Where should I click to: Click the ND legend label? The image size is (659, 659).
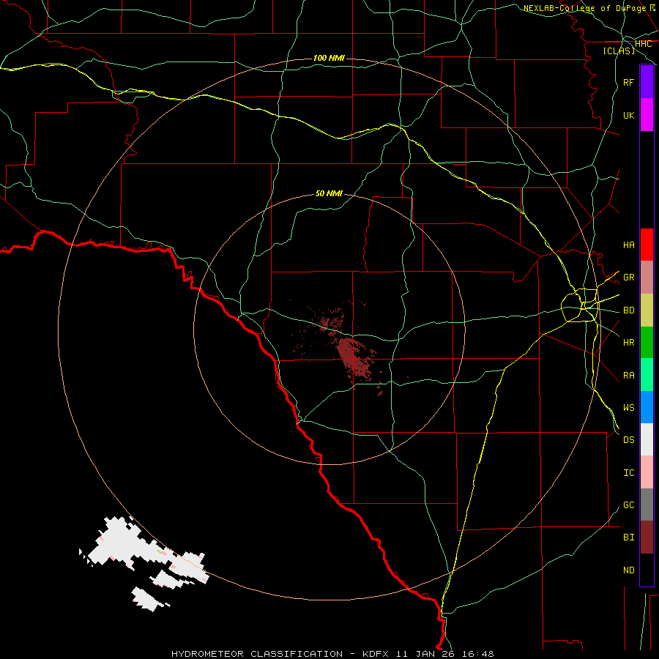tap(628, 570)
